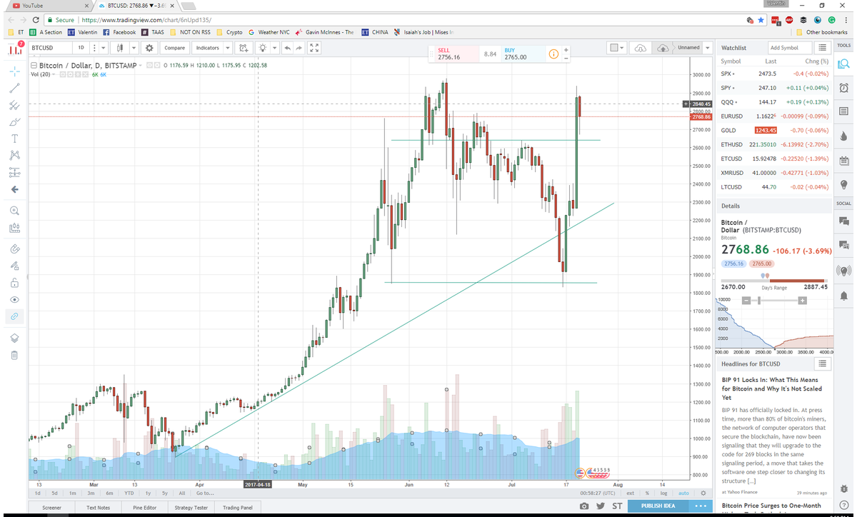Select the crosshair cursor tool

pos(14,71)
